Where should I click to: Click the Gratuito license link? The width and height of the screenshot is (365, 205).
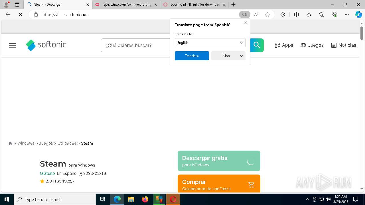[x=47, y=173]
